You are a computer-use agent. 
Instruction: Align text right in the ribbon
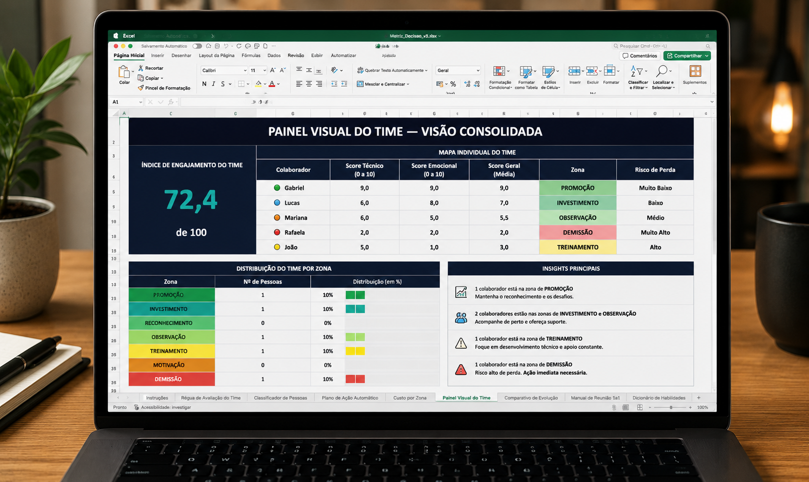click(319, 84)
